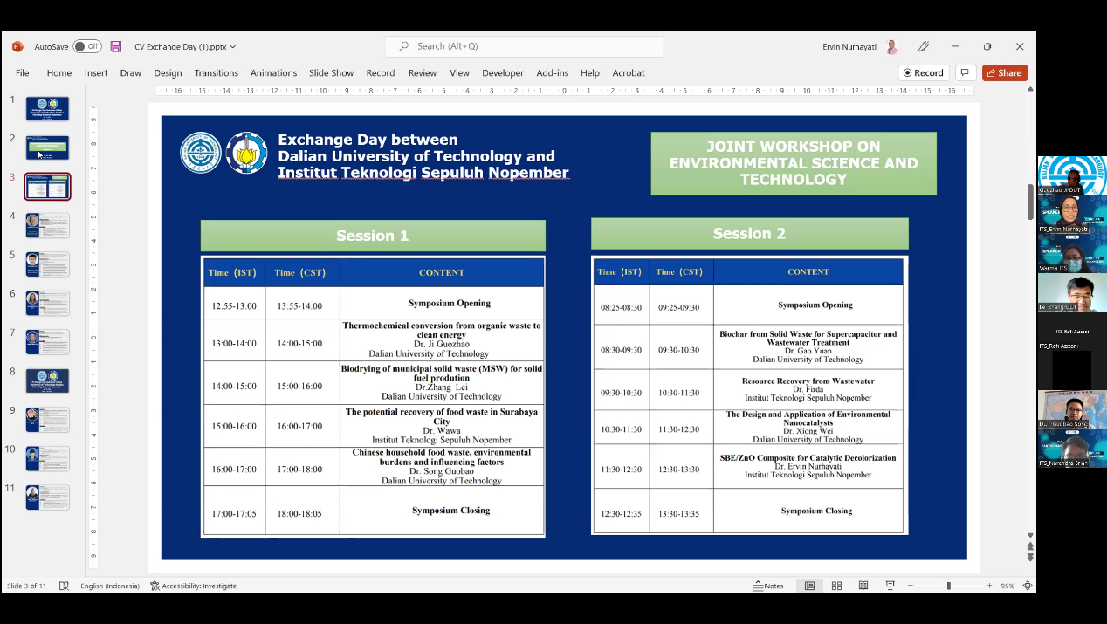The image size is (1107, 624).
Task: Click the Search box
Action: [524, 46]
